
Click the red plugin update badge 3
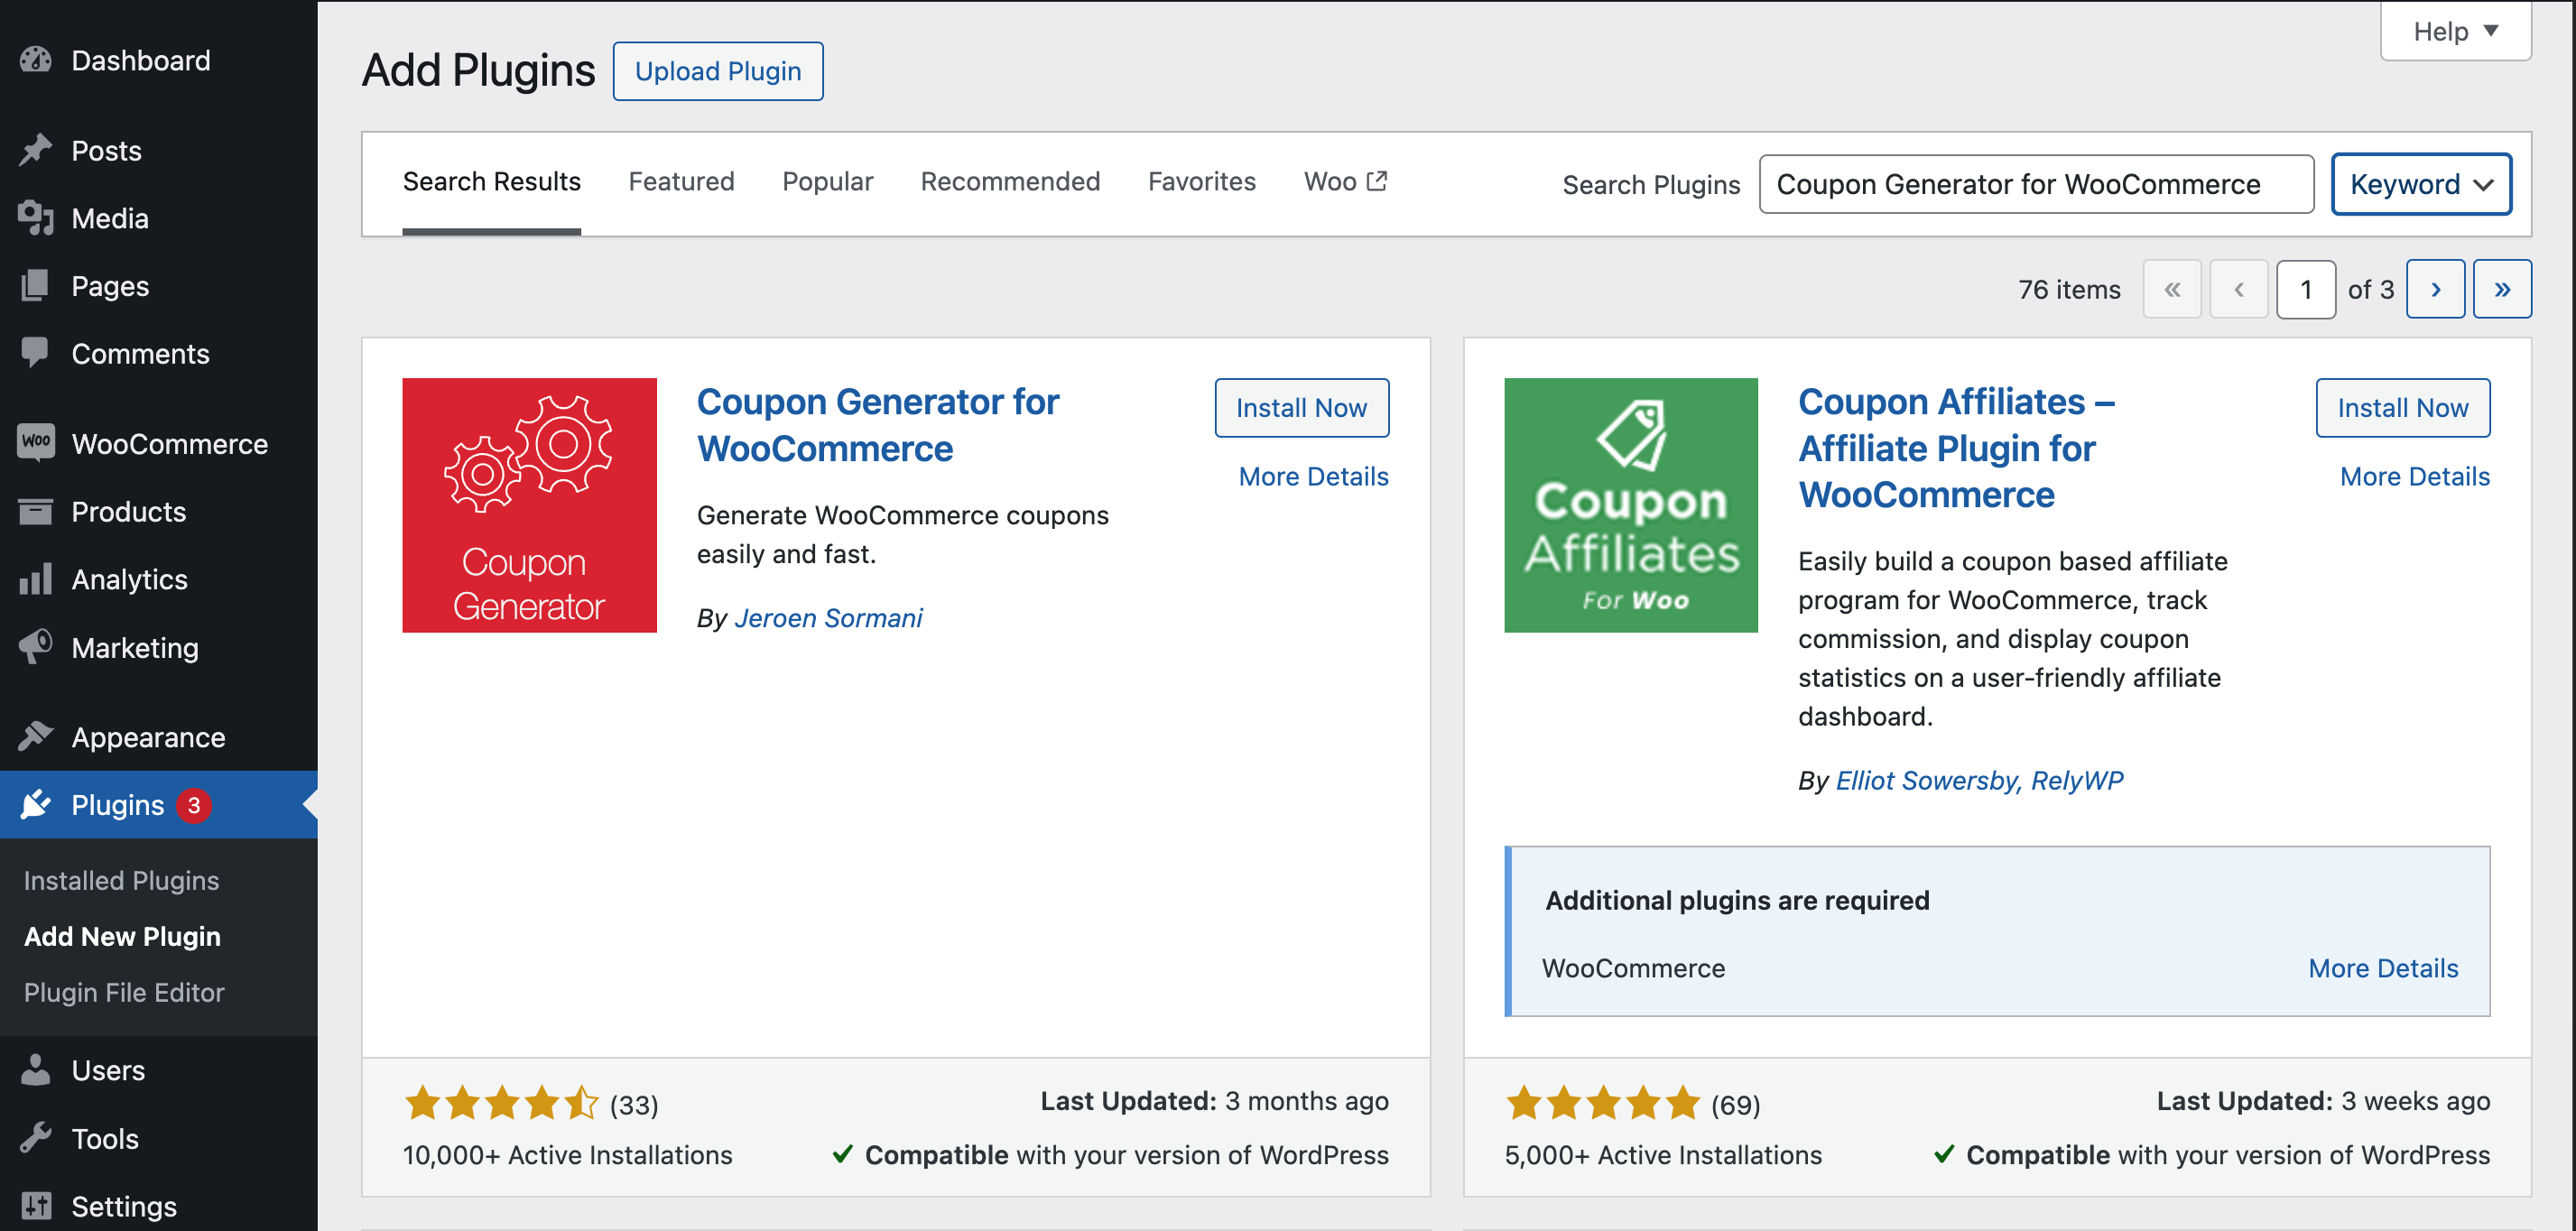(x=194, y=805)
